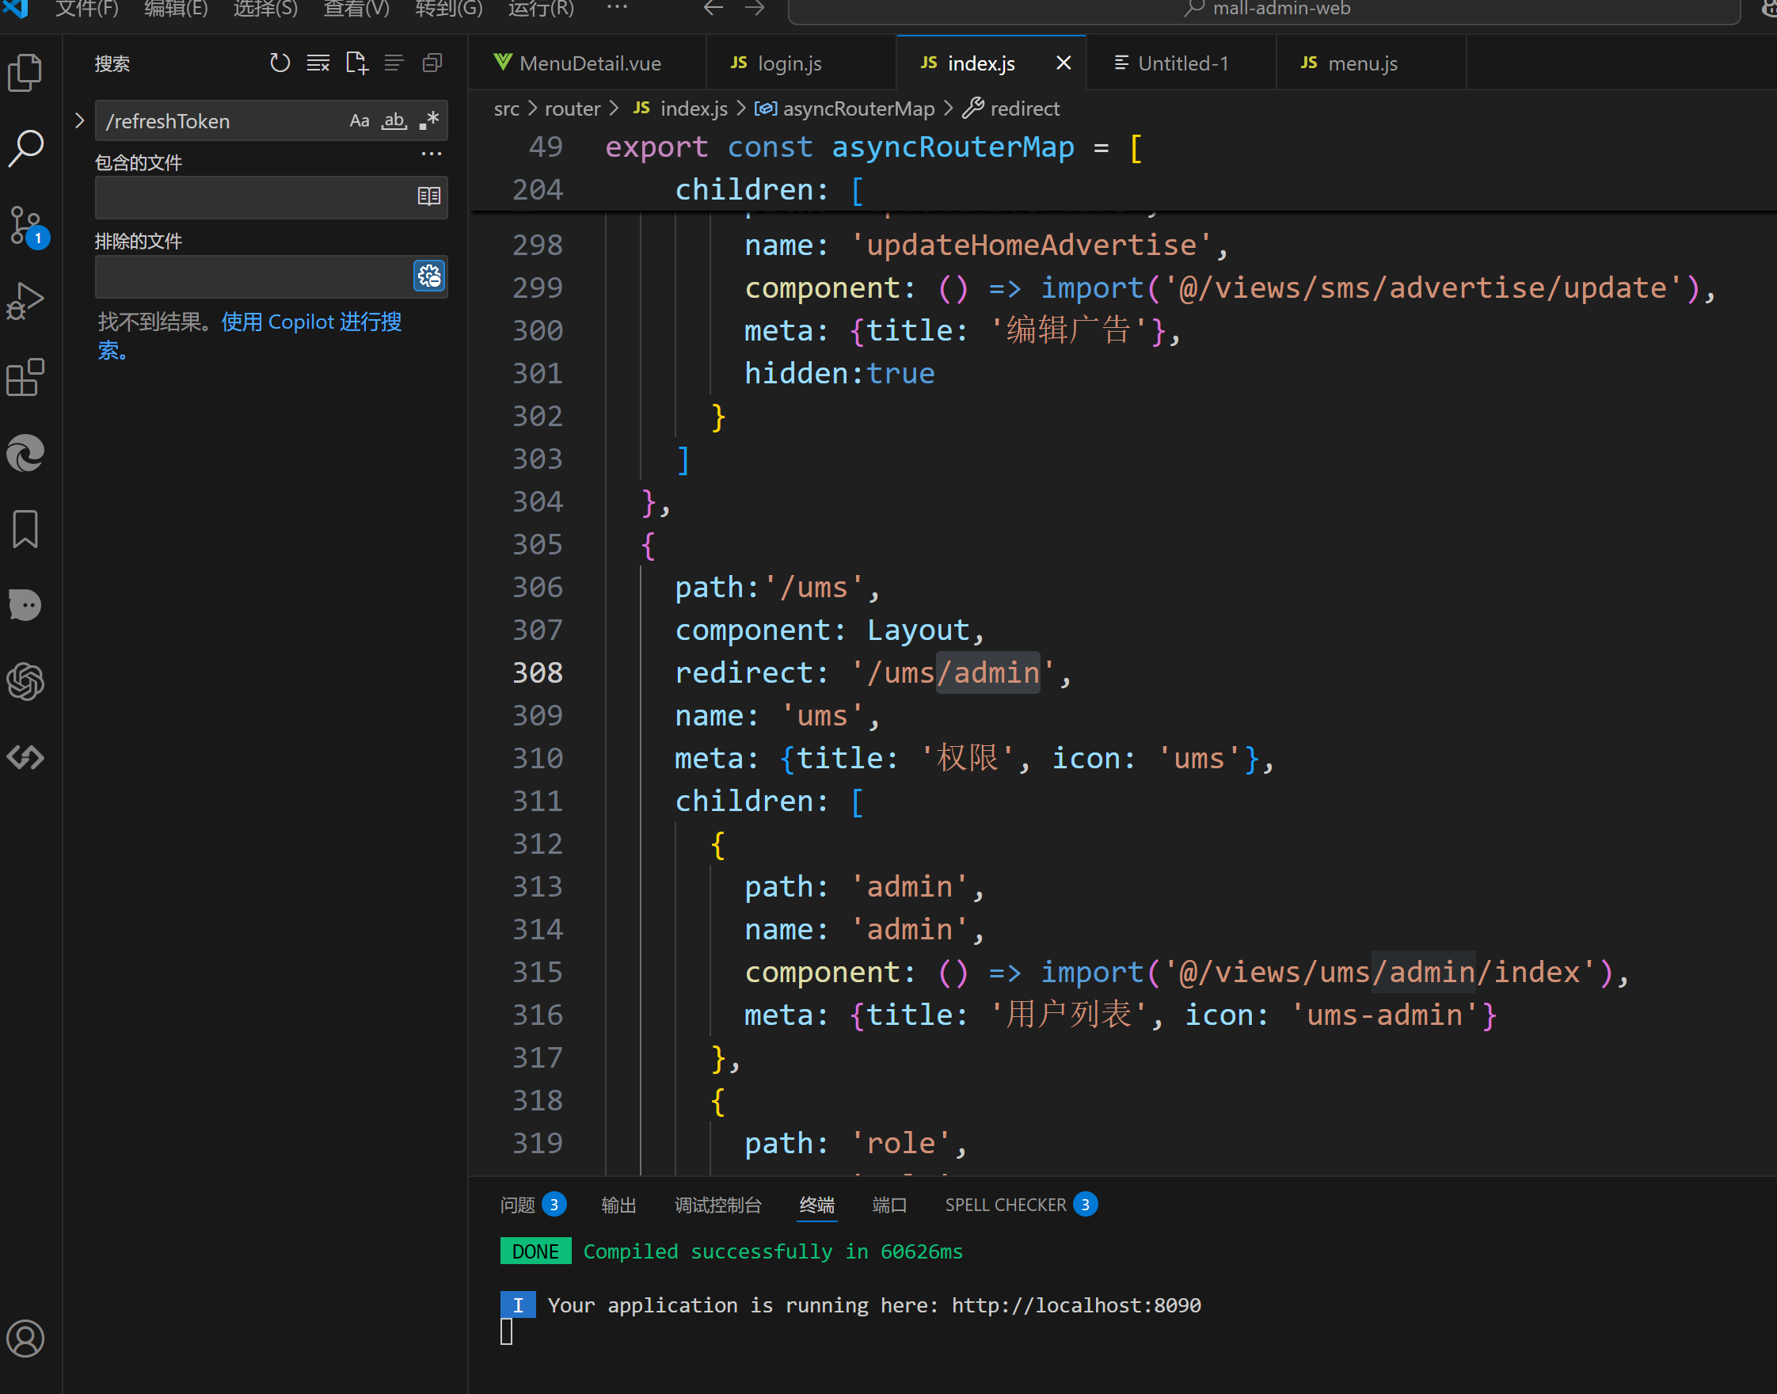Refresh the search results
Image resolution: width=1777 pixels, height=1394 pixels.
(280, 63)
